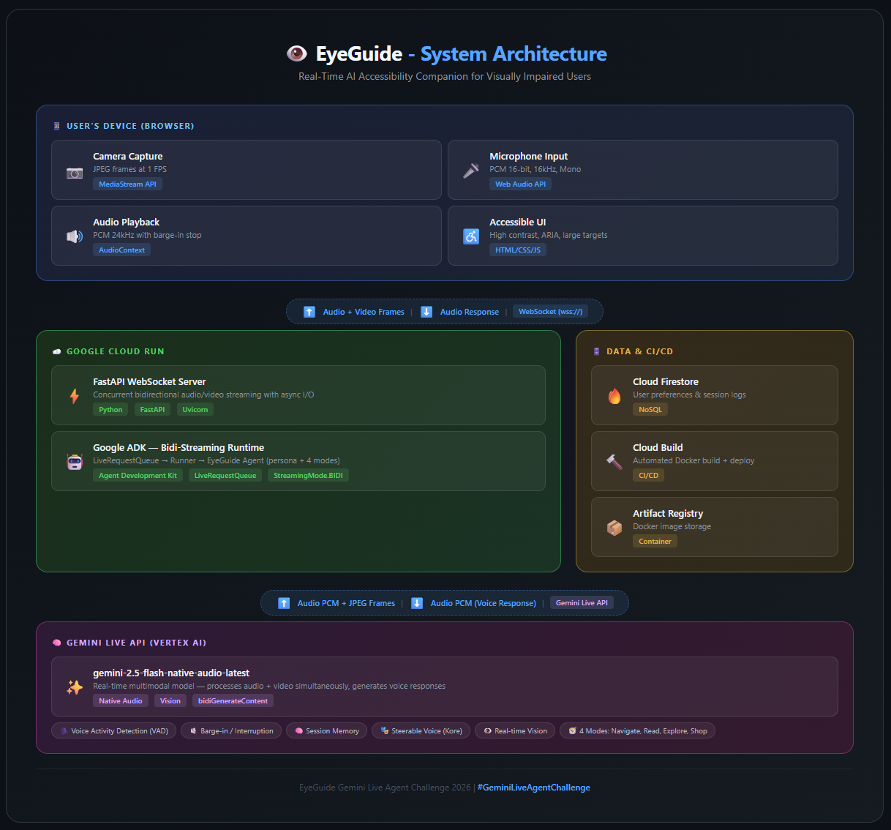This screenshot has width=891, height=830.
Task: Click the bidiGenerateContent tag
Action: [233, 701]
